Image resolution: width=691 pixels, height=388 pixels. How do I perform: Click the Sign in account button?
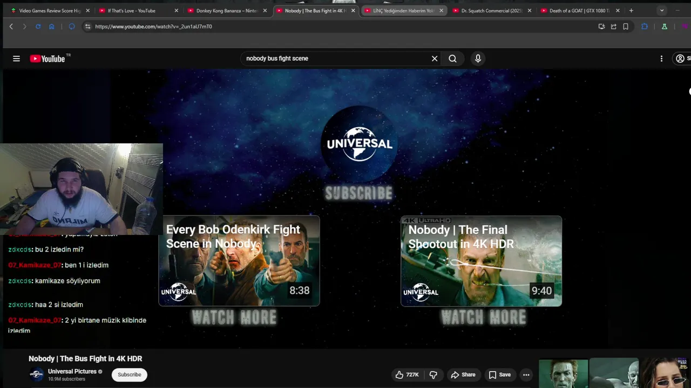coord(682,59)
